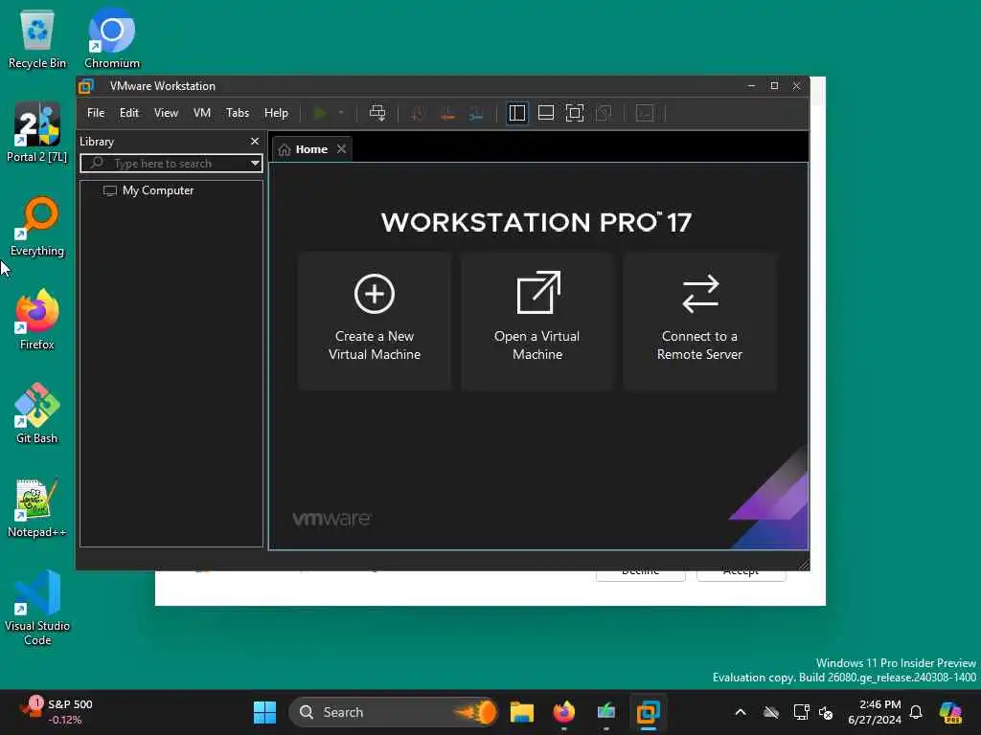Click the taskbar icon left of VMware
Image resolution: width=981 pixels, height=735 pixels.
[606, 712]
